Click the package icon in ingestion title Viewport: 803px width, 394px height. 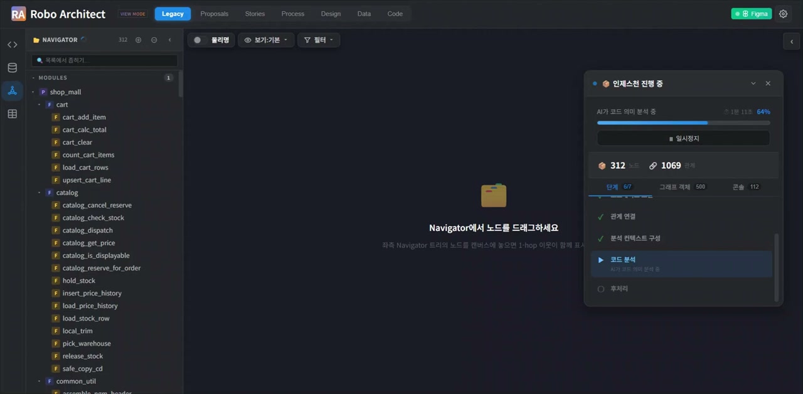pos(606,83)
